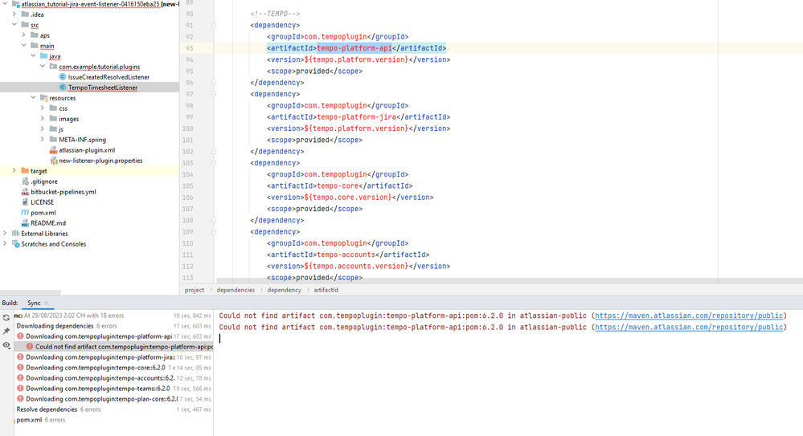Screen dimensions: 803x436
Task: Click the .gitignore file icon
Action: click(x=25, y=181)
